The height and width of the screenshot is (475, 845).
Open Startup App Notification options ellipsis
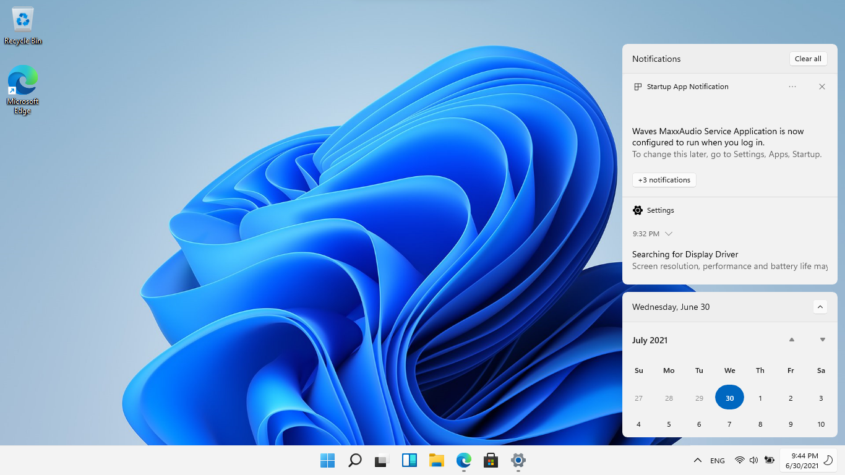pyautogui.click(x=792, y=87)
